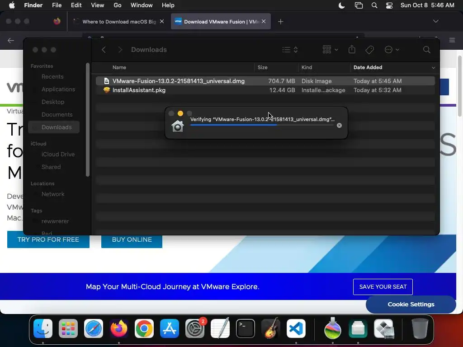Edit tags for the selected item
The image size is (463, 347).
(x=369, y=50)
